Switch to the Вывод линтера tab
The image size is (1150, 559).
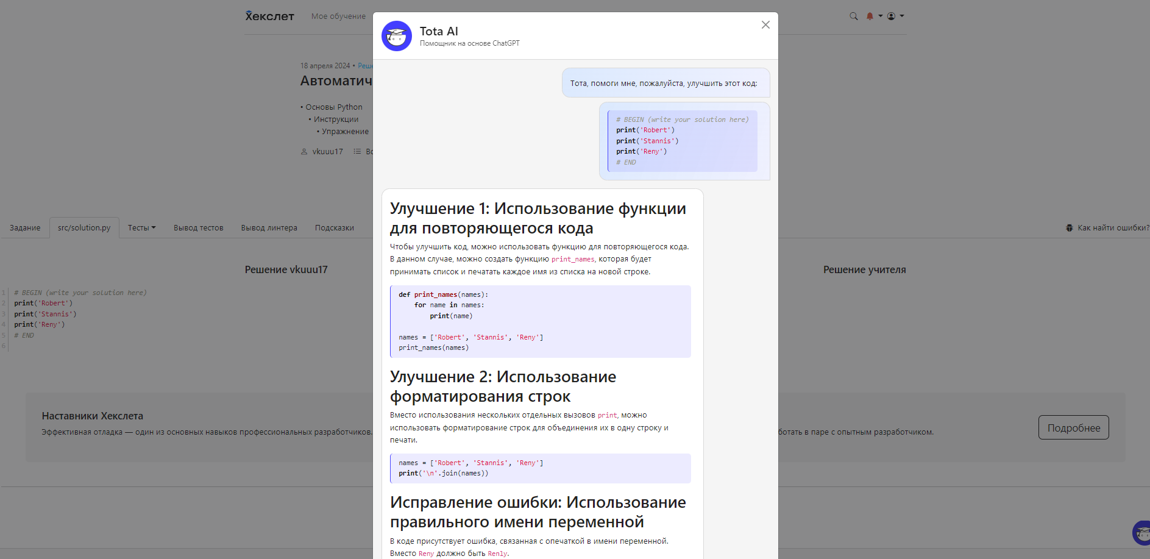click(x=269, y=228)
